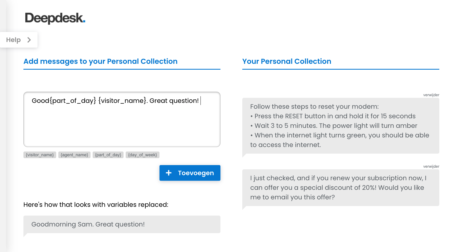This screenshot has height=252, width=463.
Task: Select the modem reset steps message
Action: 341,126
